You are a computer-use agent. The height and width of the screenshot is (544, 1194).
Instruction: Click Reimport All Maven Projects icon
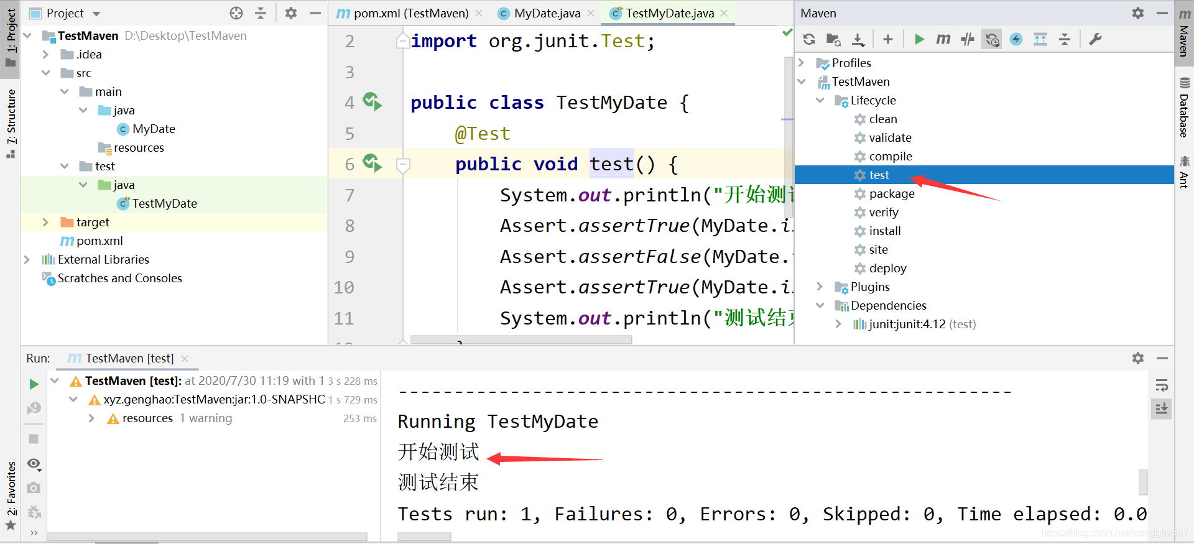(x=809, y=39)
